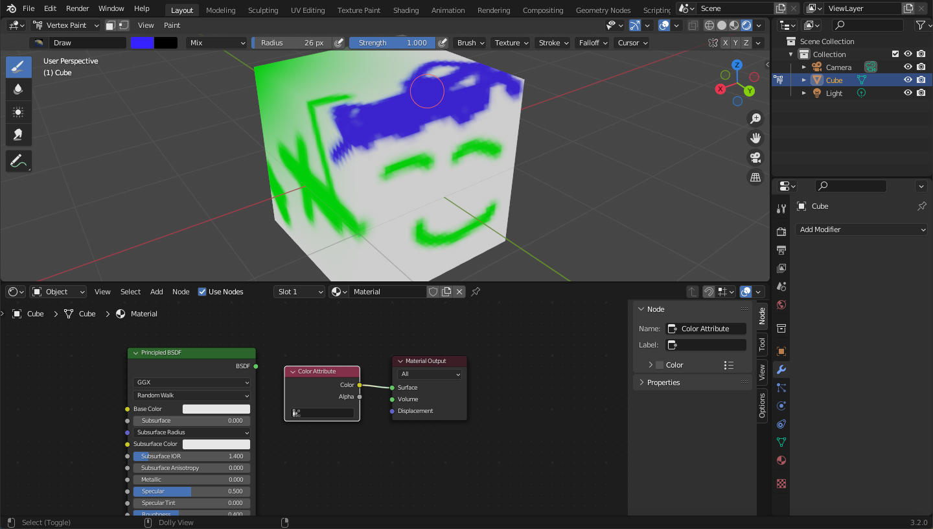The height and width of the screenshot is (529, 933).
Task: Toggle X axis symmetry
Action: (x=725, y=43)
